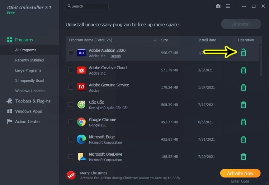Tick the Google Chrome checkbox

tap(71, 122)
